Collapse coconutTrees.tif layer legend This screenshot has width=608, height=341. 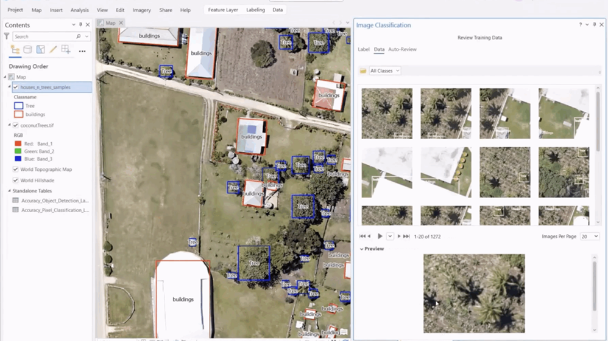9,125
